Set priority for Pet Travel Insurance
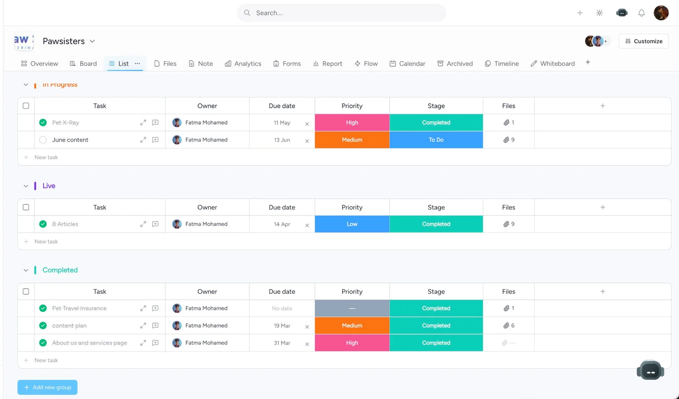The height and width of the screenshot is (399, 679). coord(352,308)
